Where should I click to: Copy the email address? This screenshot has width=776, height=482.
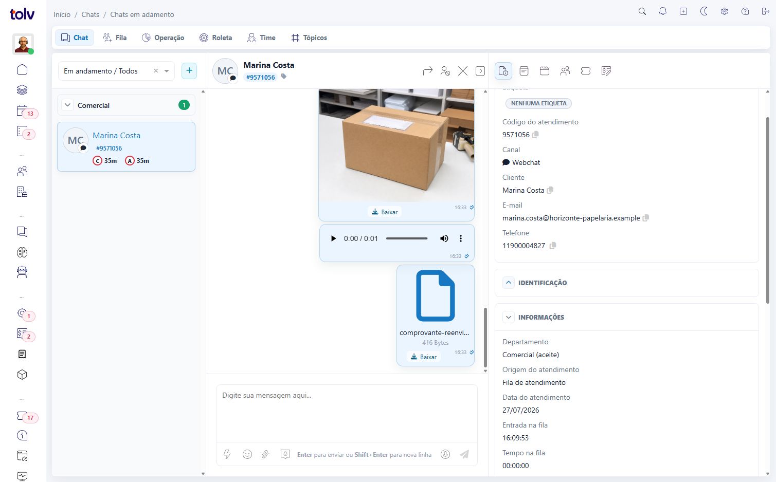646,218
